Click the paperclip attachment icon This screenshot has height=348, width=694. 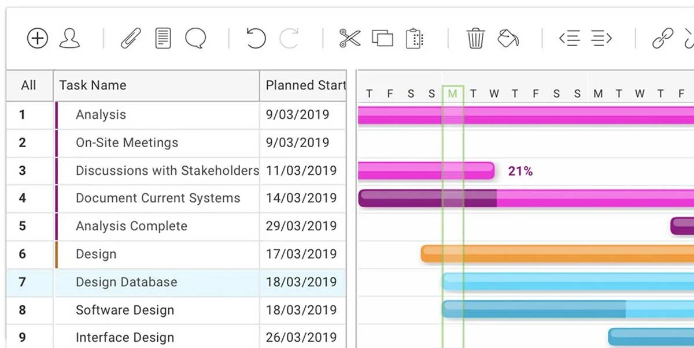click(130, 39)
